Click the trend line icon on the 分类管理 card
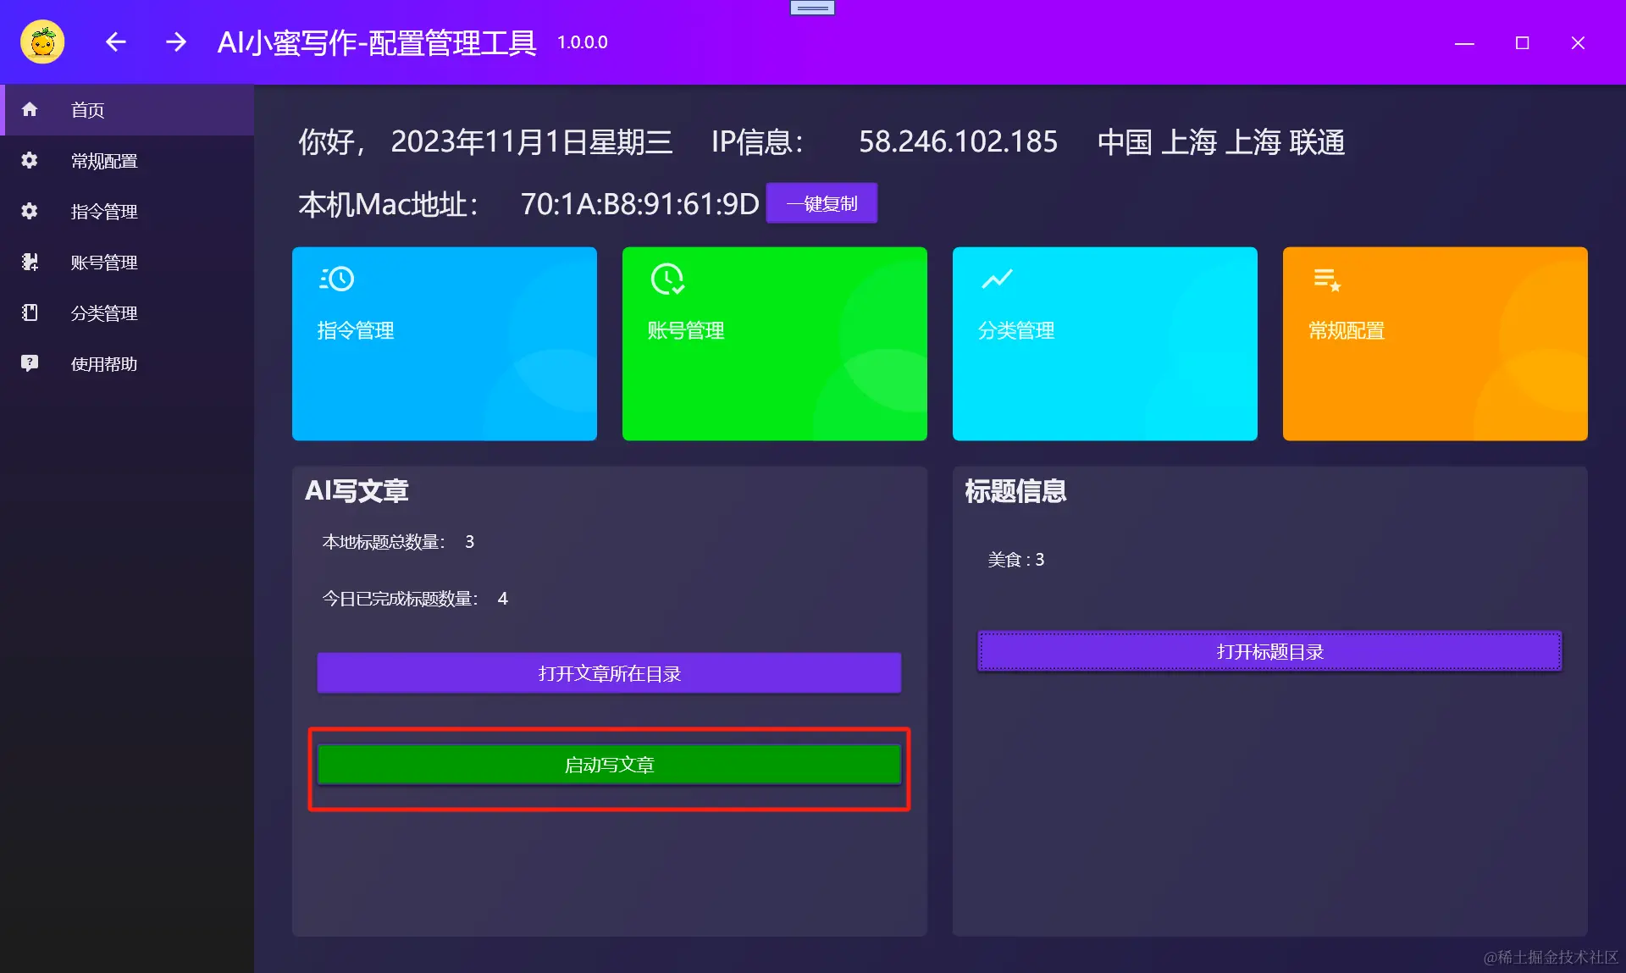Viewport: 1626px width, 973px height. coord(997,279)
